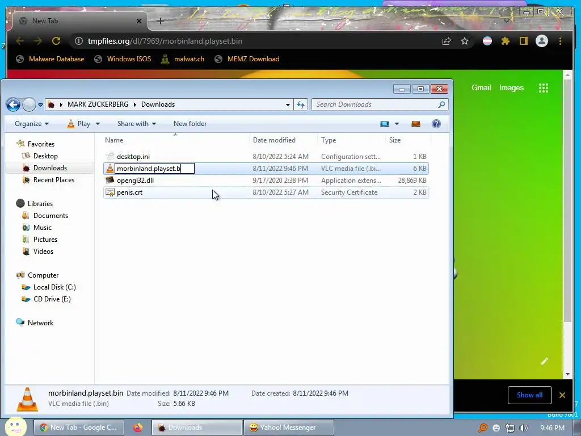Click the VLC cone icon of morbinland file
581x436 pixels.
pos(110,168)
